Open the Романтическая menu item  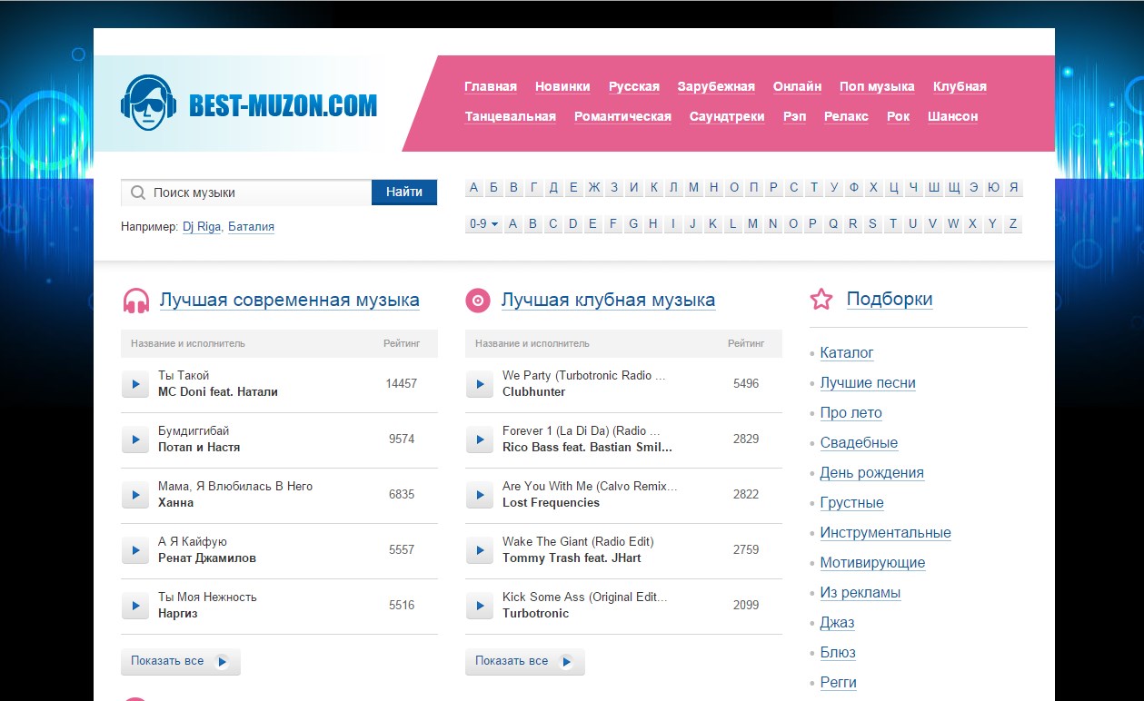[622, 117]
